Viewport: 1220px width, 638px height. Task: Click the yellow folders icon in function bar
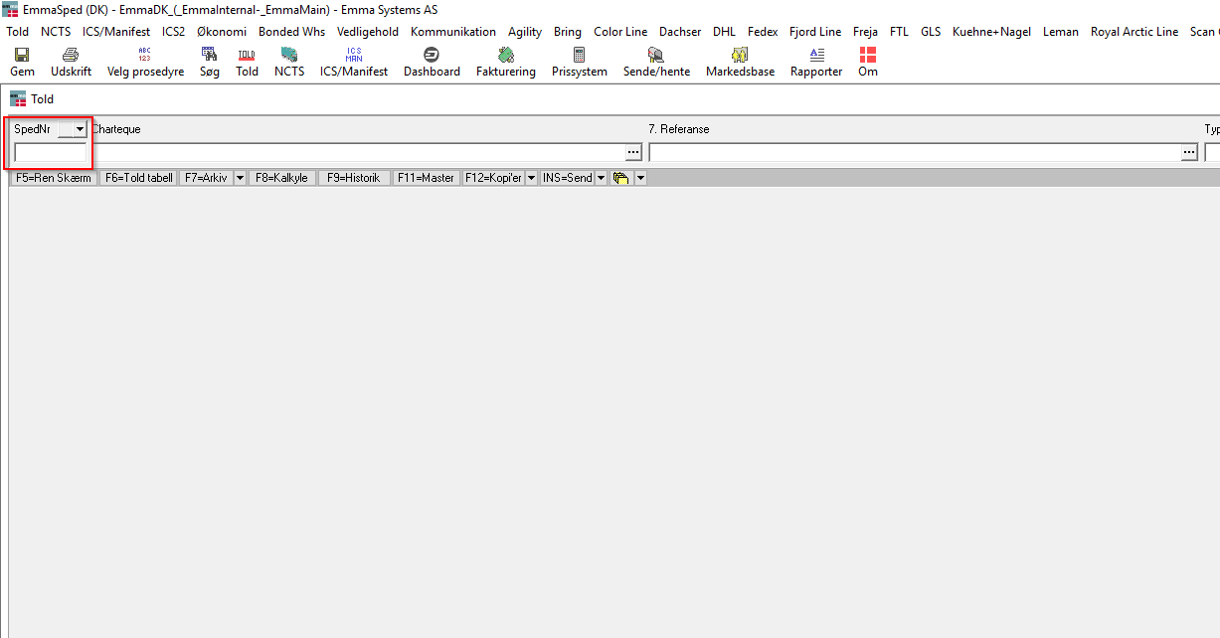point(621,178)
